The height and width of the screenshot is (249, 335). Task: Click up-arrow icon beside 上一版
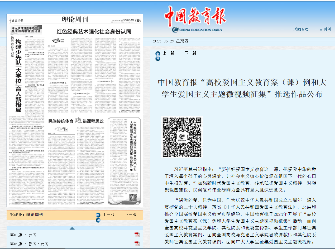click(98, 215)
